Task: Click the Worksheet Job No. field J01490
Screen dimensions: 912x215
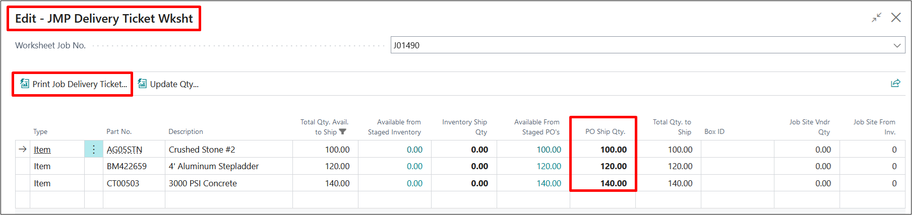Action: pos(640,45)
